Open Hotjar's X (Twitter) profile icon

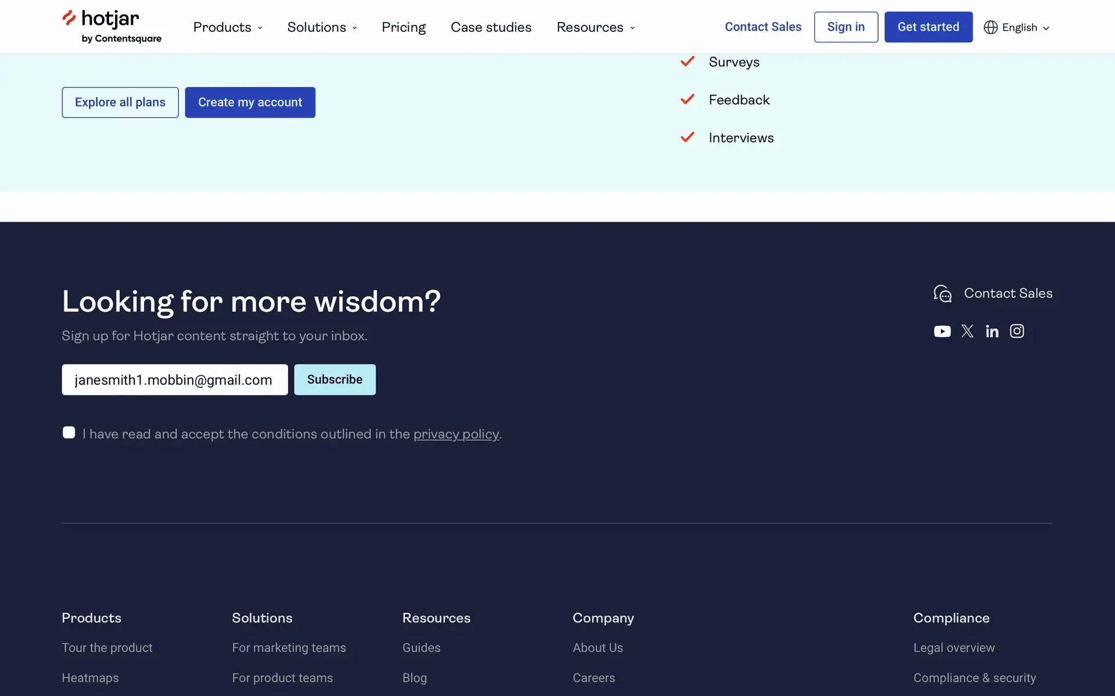[x=967, y=331]
